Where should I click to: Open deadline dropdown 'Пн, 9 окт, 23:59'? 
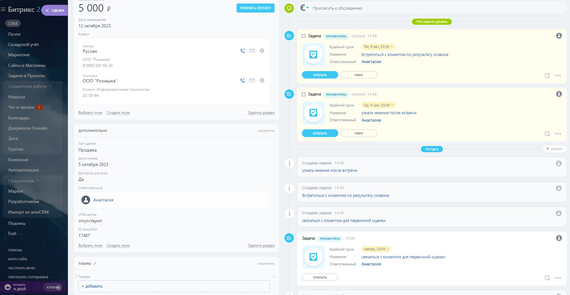point(378,47)
